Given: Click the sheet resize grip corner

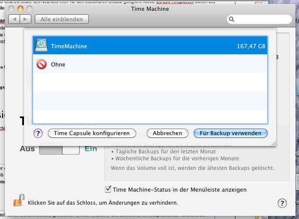Looking at the screenshot, I should pos(274,143).
